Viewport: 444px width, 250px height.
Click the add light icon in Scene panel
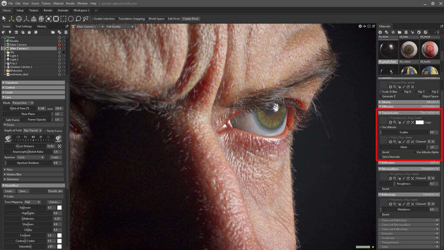pyautogui.click(x=10, y=32)
